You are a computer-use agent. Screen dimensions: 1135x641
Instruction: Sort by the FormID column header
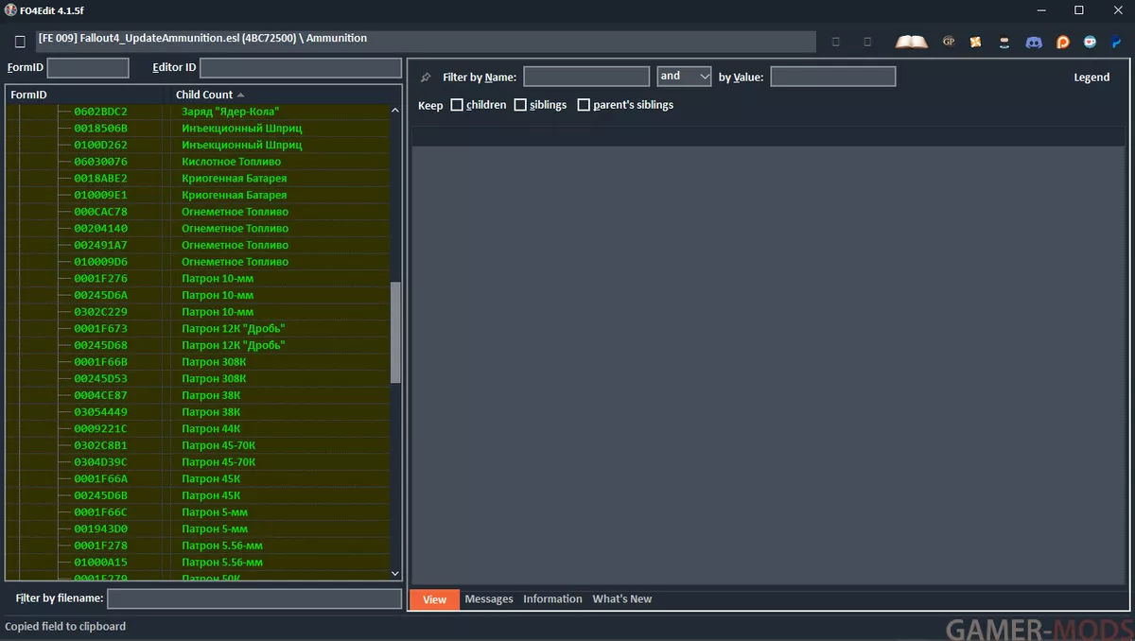point(87,95)
